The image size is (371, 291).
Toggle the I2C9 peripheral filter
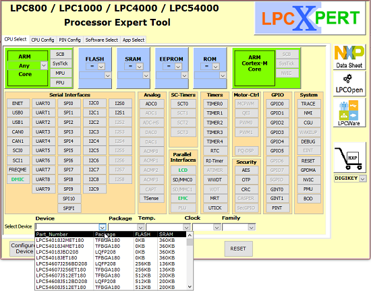[94, 189]
